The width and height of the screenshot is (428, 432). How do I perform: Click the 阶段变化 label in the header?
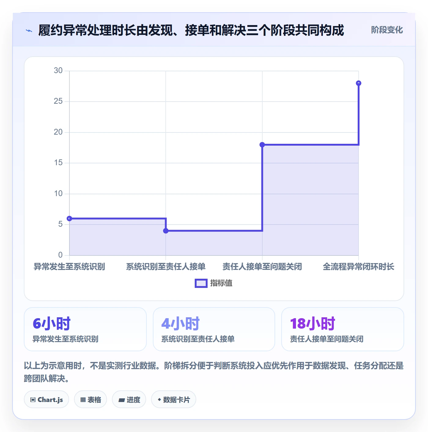[x=387, y=30]
